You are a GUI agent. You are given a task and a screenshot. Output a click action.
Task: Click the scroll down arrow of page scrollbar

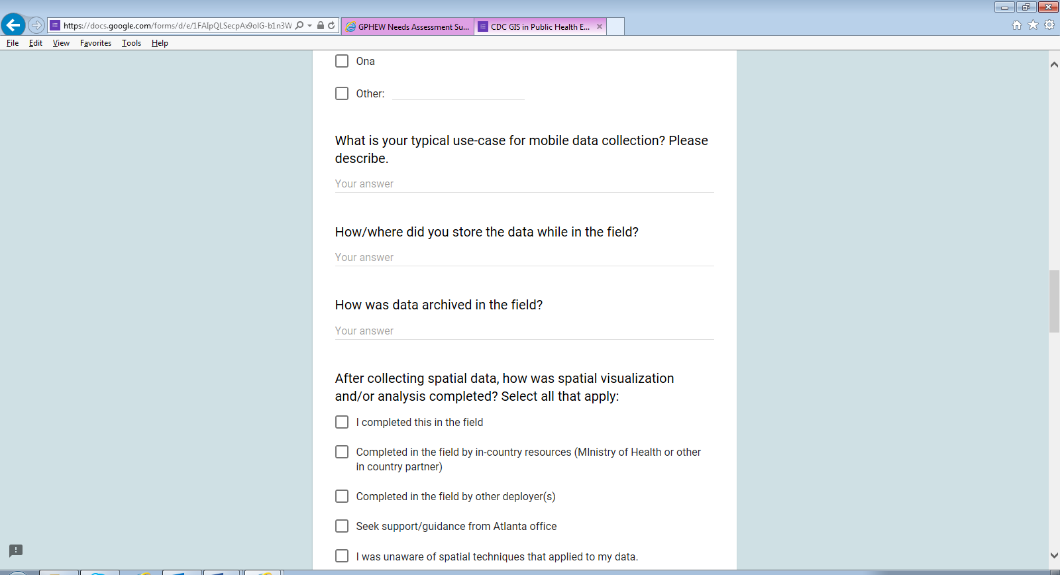coord(1054,556)
